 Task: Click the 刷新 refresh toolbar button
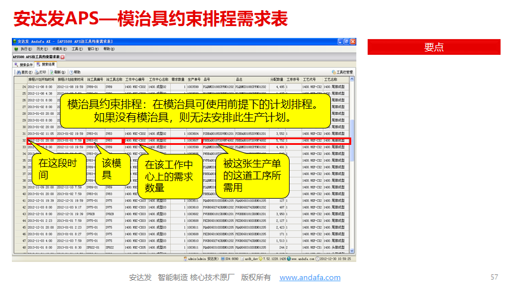point(58,72)
